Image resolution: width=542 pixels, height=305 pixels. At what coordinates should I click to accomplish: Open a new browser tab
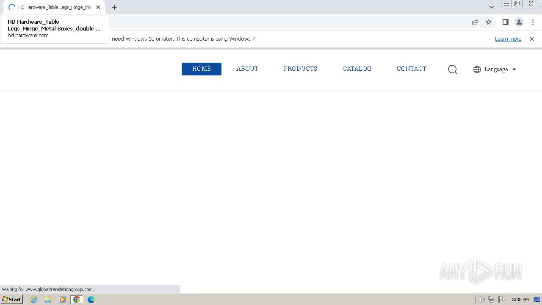[114, 7]
